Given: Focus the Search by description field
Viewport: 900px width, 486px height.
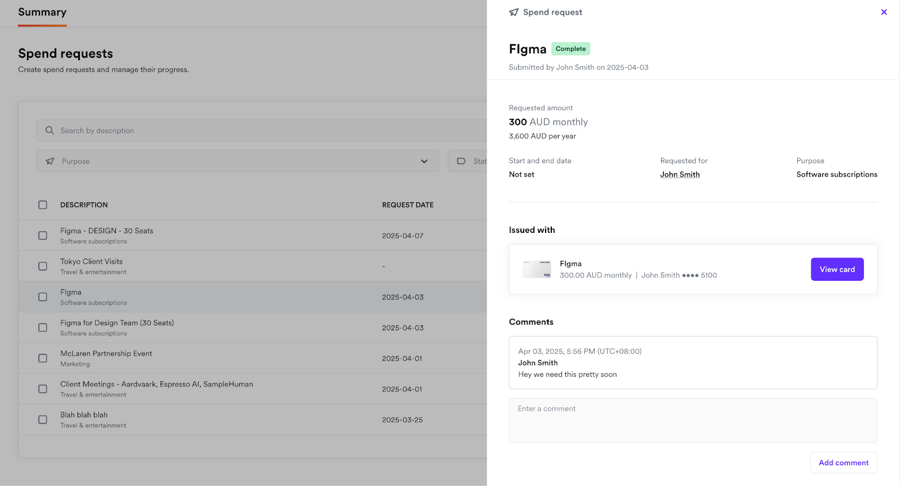Looking at the screenshot, I should [x=262, y=130].
